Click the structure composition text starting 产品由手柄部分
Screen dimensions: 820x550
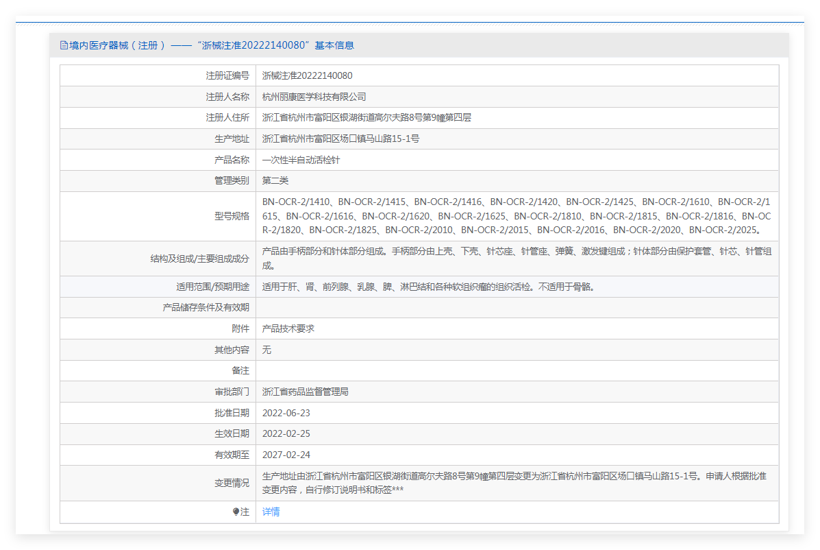point(517,259)
